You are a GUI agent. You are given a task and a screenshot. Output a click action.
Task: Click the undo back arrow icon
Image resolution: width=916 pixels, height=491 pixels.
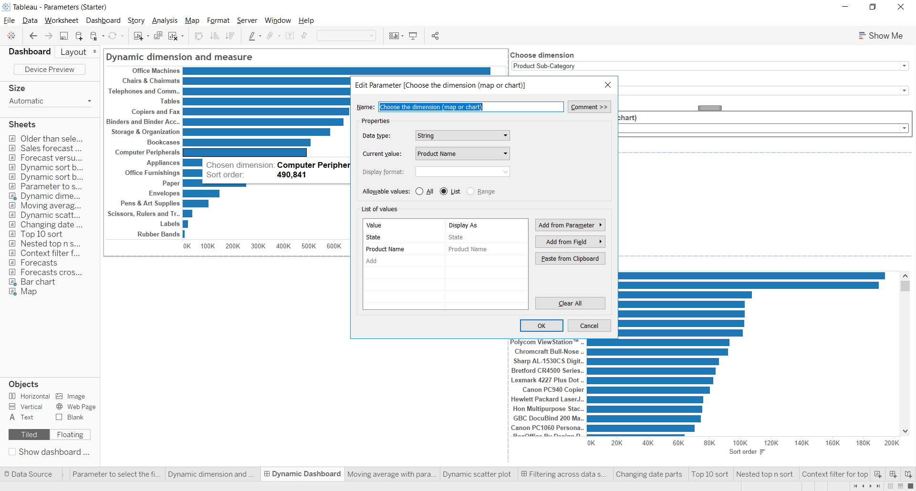33,36
